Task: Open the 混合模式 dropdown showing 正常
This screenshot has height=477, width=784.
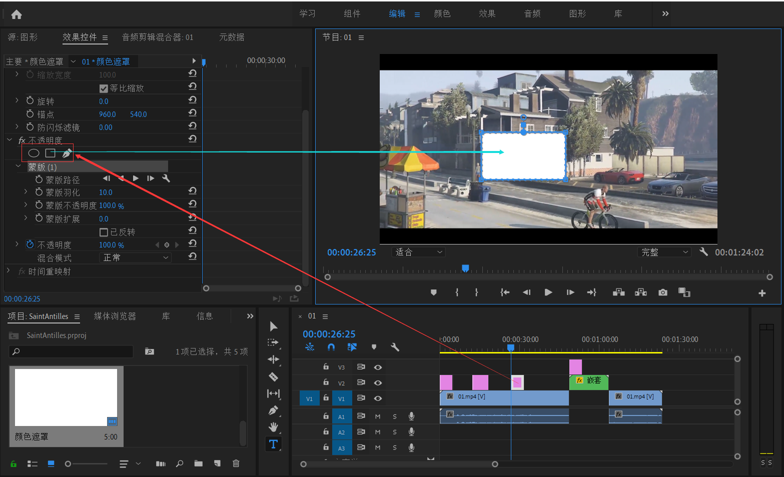Action: (x=136, y=257)
